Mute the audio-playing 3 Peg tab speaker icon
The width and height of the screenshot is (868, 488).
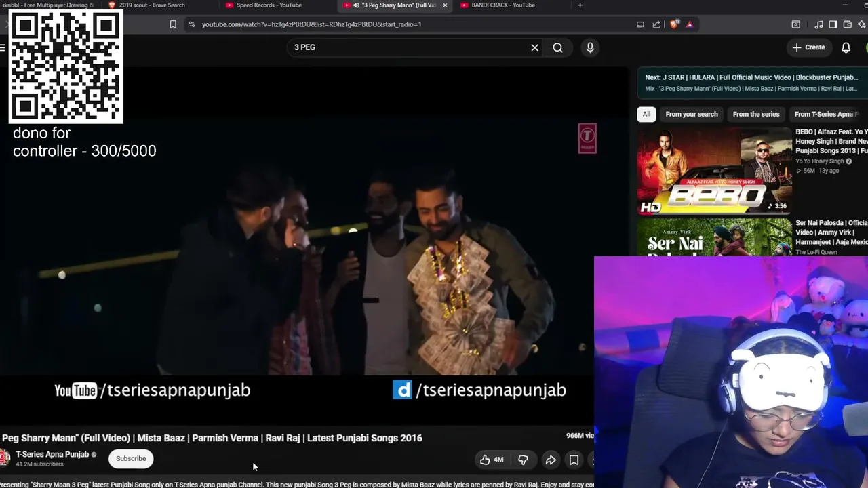[x=356, y=5]
